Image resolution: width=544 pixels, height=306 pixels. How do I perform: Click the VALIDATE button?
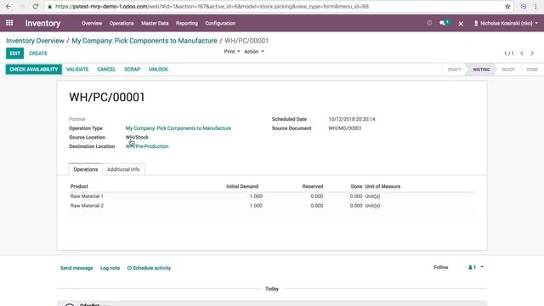coord(77,70)
